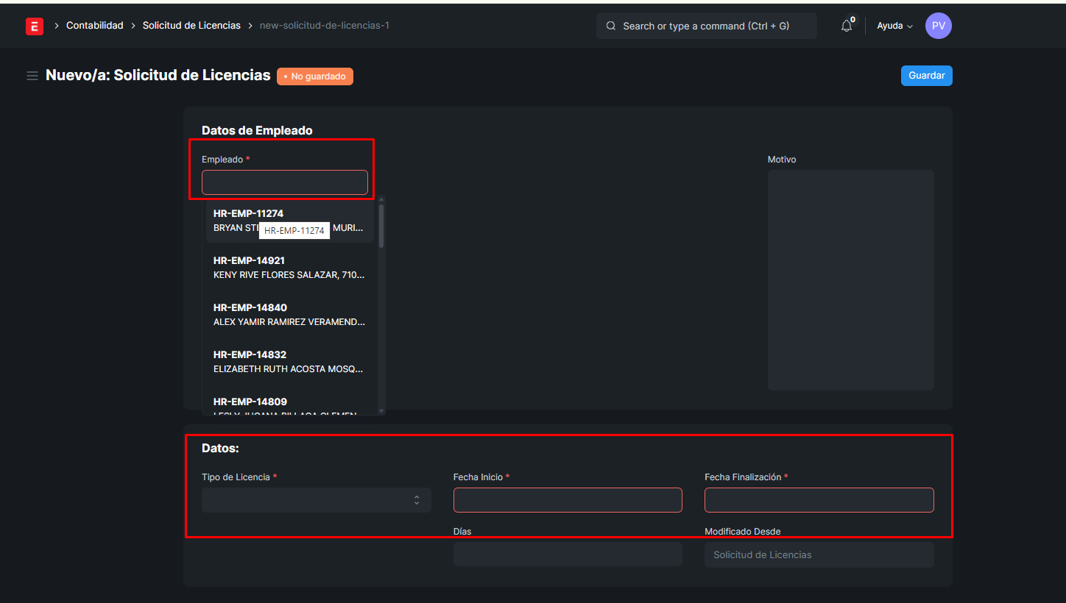This screenshot has width=1066, height=603.
Task: Choose HR-EMP-14921 Keny Rive Flores option
Action: coord(289,268)
